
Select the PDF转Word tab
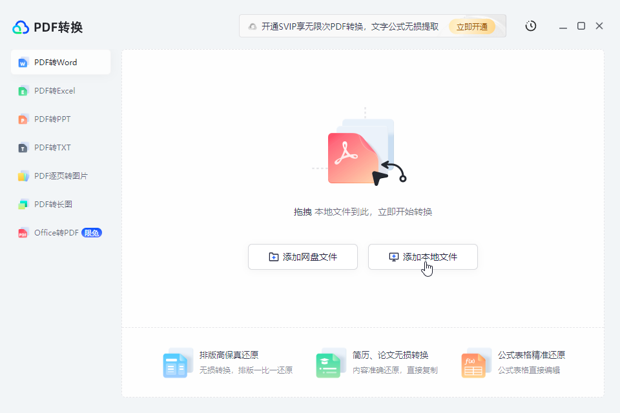point(61,62)
